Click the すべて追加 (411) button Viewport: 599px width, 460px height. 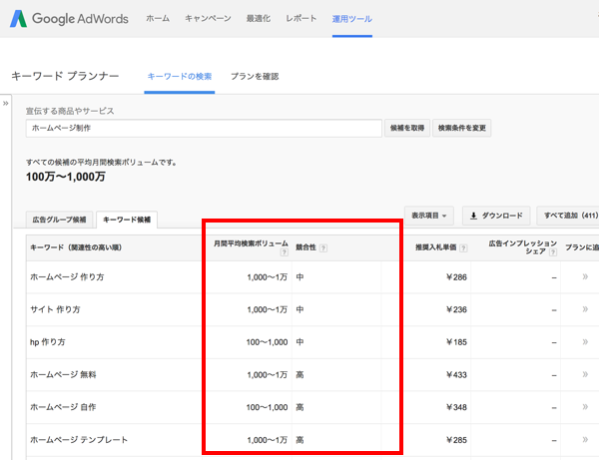pyautogui.click(x=568, y=216)
